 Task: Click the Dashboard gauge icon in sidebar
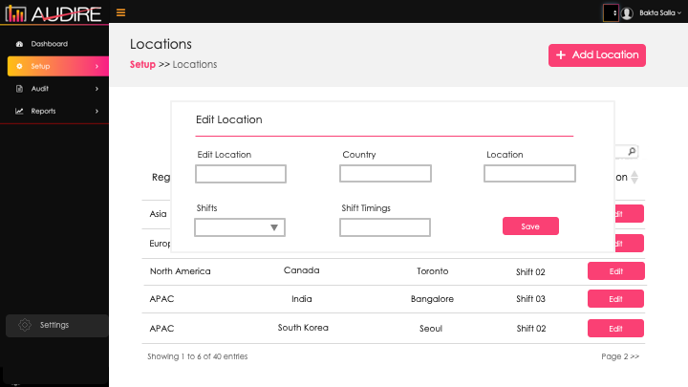pos(20,44)
